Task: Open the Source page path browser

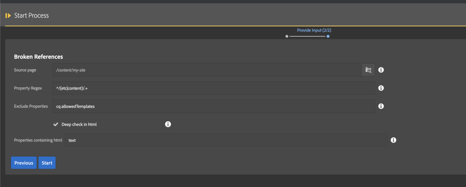Action: (x=368, y=70)
